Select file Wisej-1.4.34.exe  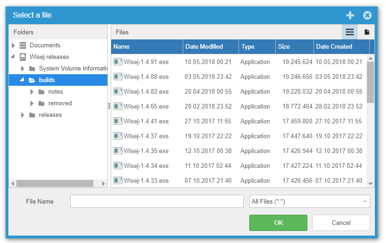[x=146, y=166]
